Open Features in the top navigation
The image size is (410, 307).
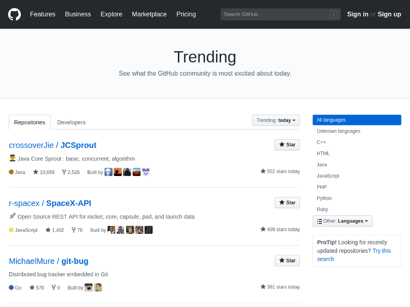click(43, 14)
